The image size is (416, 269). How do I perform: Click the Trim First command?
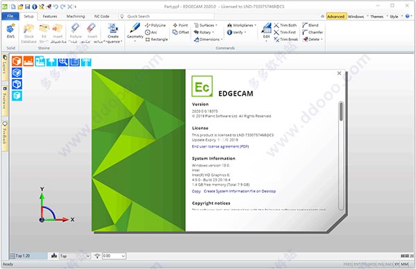(285, 33)
